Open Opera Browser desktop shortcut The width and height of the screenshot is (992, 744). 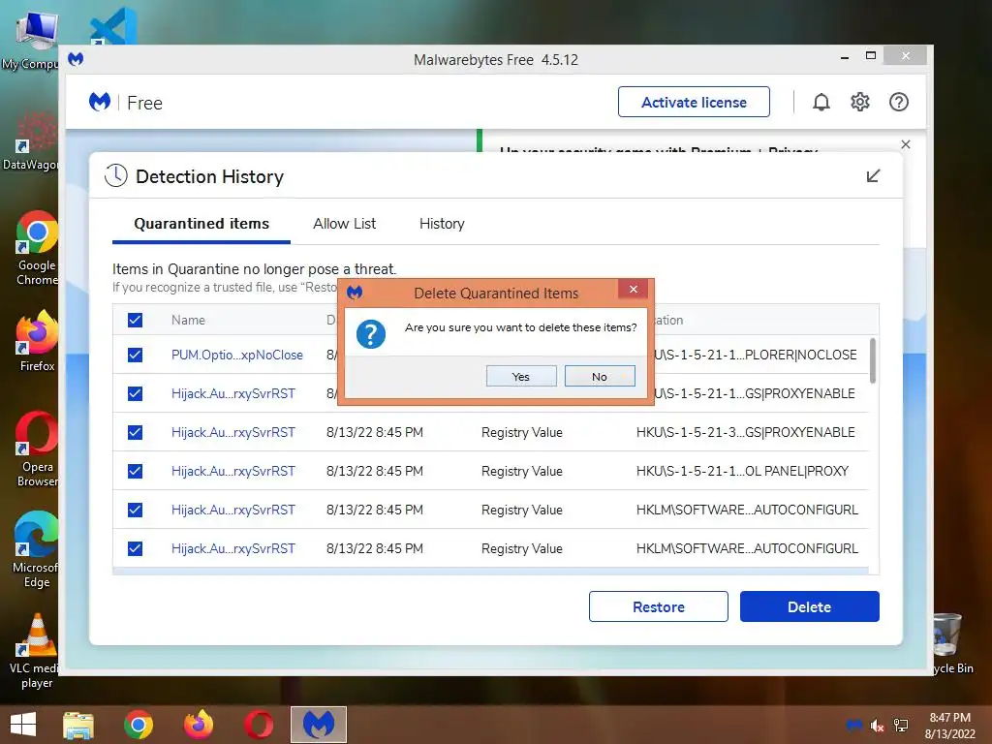coord(37,449)
